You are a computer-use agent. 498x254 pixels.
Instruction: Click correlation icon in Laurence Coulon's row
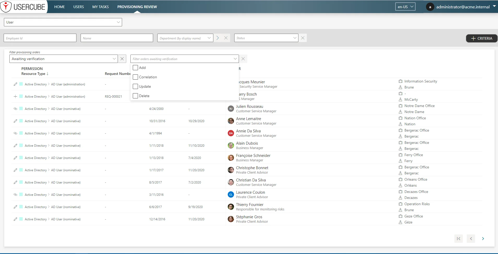click(x=15, y=194)
